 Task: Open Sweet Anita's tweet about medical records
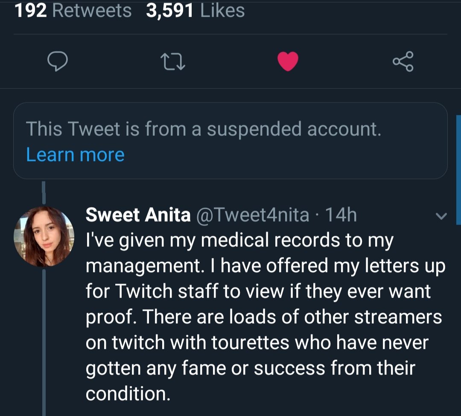click(265, 316)
